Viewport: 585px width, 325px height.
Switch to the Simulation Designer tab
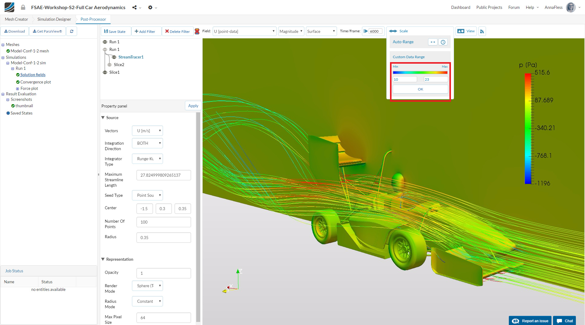point(54,19)
